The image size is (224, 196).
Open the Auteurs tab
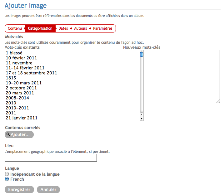[80, 28]
